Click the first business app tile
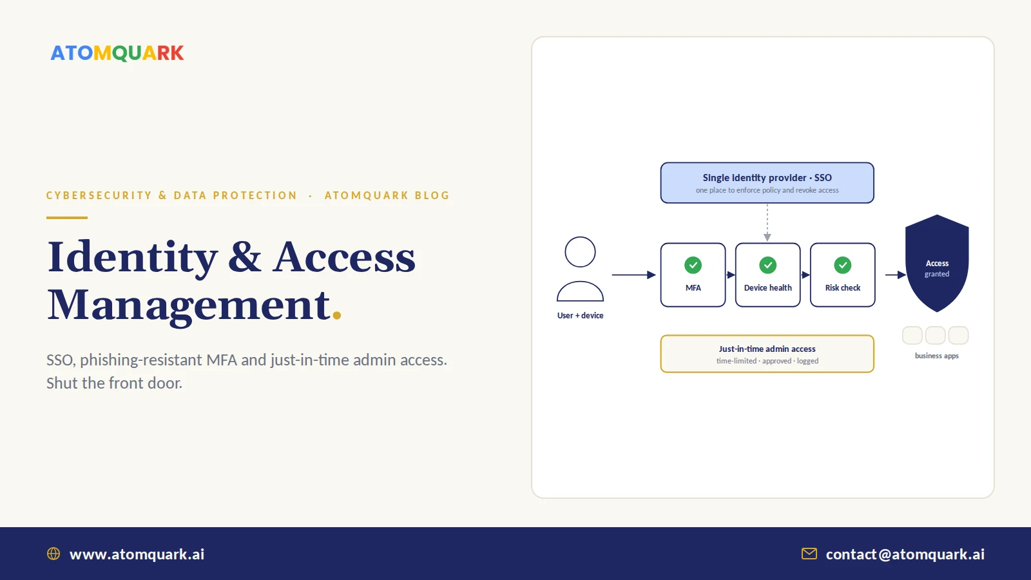The width and height of the screenshot is (1031, 580). (912, 335)
